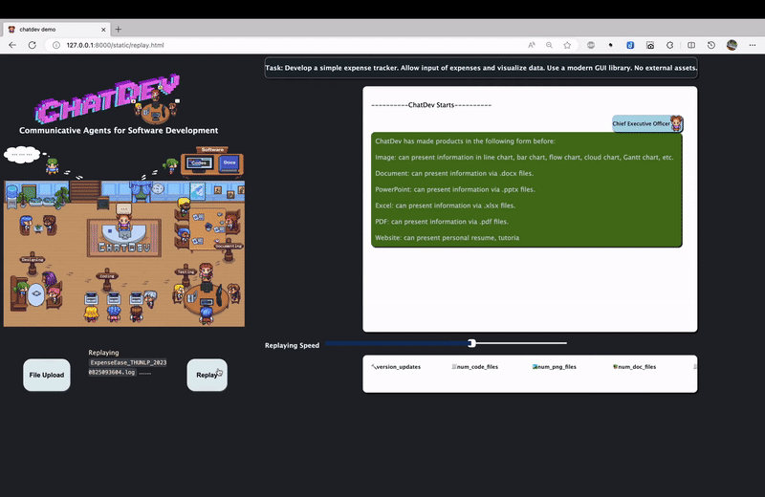This screenshot has height=497, width=765.
Task: Open the browser Extensions puzzle icon
Action: (670, 45)
